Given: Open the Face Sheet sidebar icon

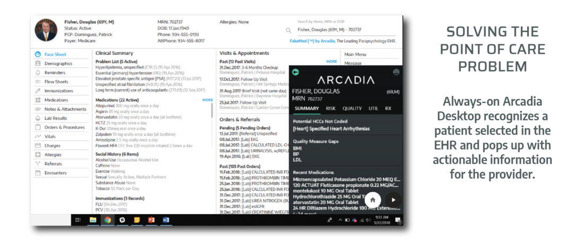Looking at the screenshot, I should point(37,54).
